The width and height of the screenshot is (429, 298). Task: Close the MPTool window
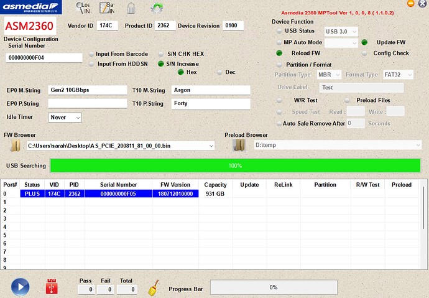(422, 4)
